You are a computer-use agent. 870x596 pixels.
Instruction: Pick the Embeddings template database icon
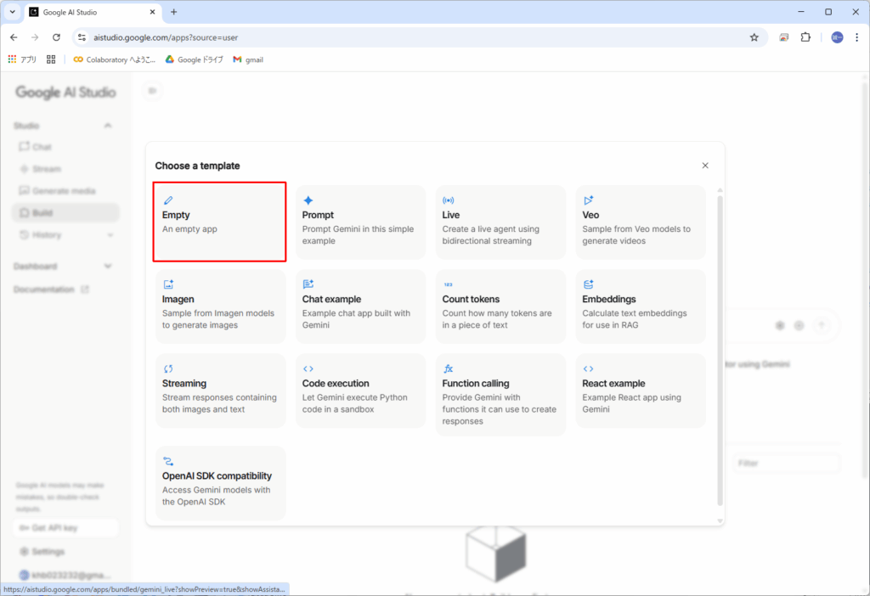pos(588,284)
